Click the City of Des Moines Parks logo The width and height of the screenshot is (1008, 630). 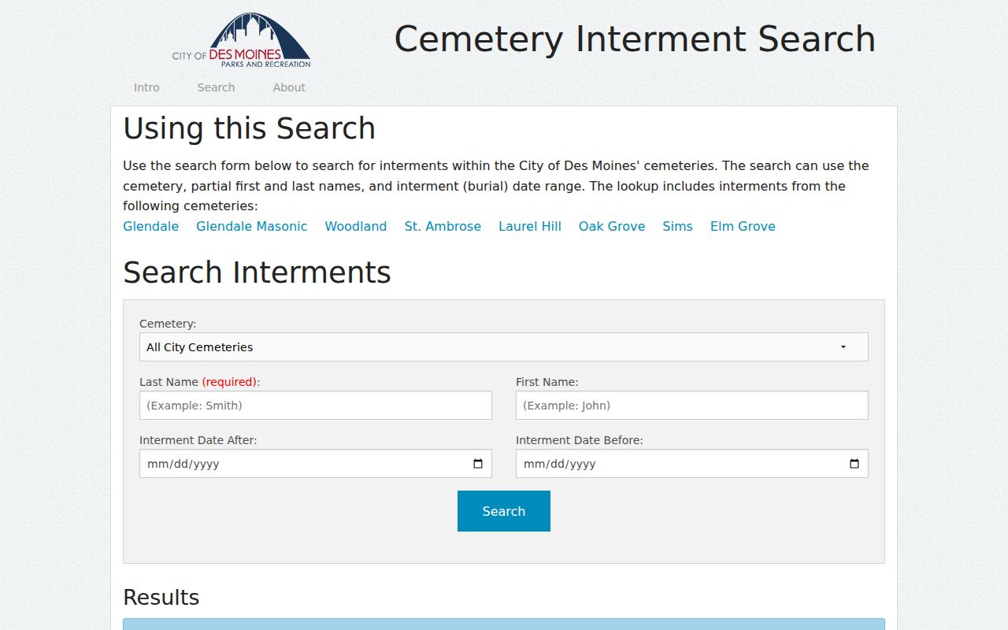tap(242, 40)
